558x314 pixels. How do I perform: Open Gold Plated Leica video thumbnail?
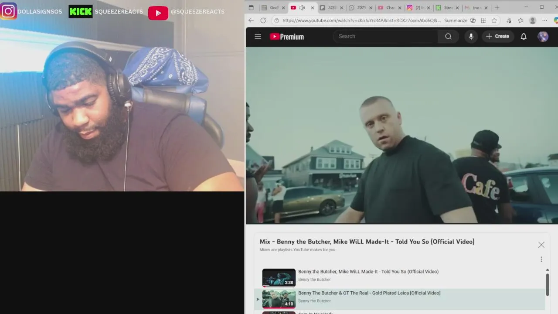tap(279, 299)
